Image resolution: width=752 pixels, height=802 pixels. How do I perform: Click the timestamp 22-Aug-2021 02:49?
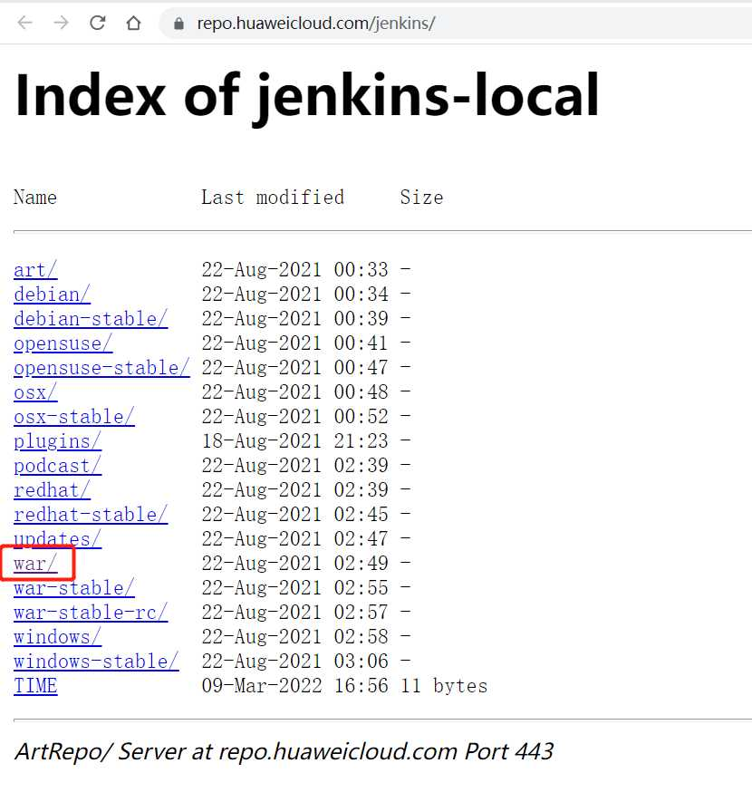[295, 565]
